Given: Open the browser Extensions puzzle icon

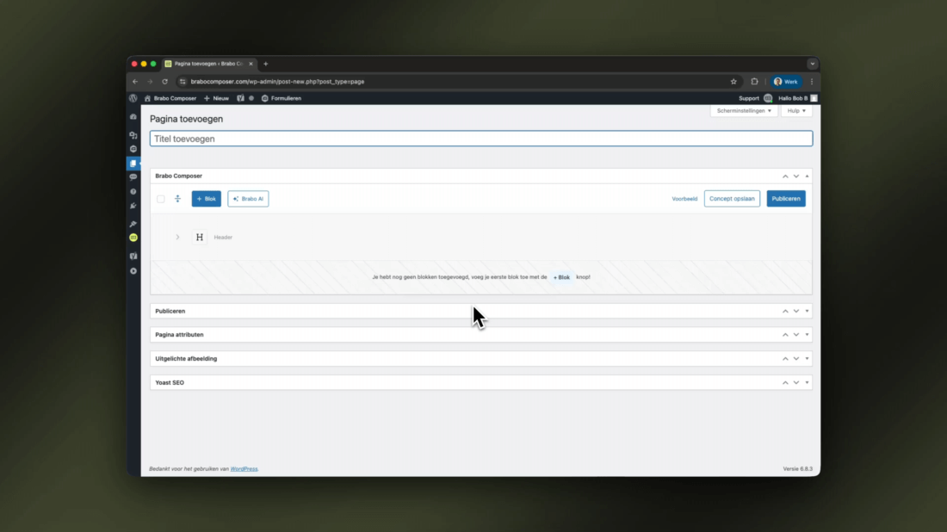Looking at the screenshot, I should tap(754, 82).
